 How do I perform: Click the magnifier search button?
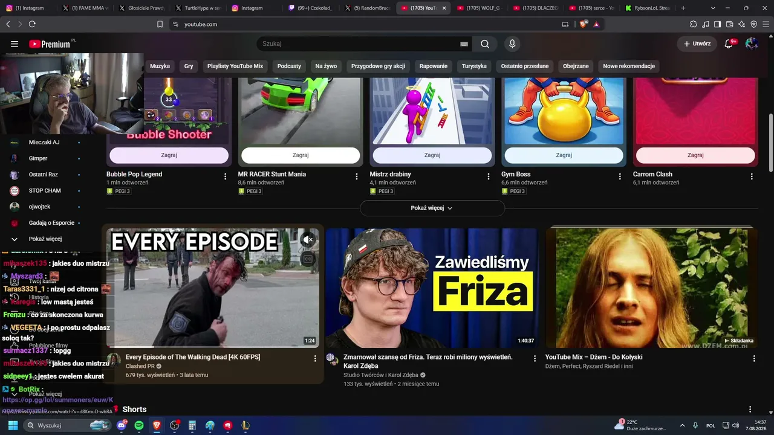click(x=485, y=44)
